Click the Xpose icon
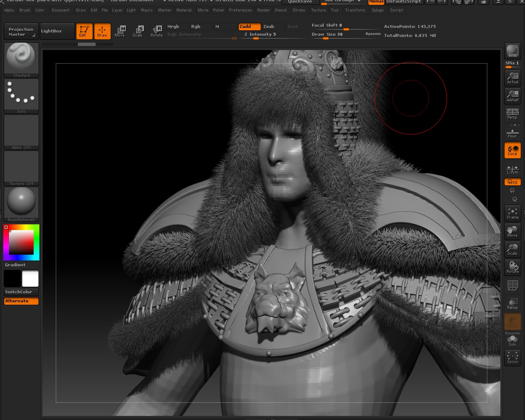Image resolution: width=525 pixels, height=420 pixels. tap(512, 358)
